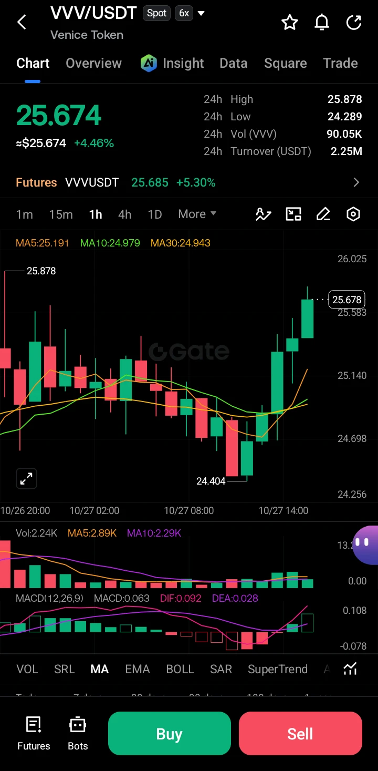Open the pair selector dropdown arrow
Viewport: 378px width, 771px height.
(x=201, y=13)
